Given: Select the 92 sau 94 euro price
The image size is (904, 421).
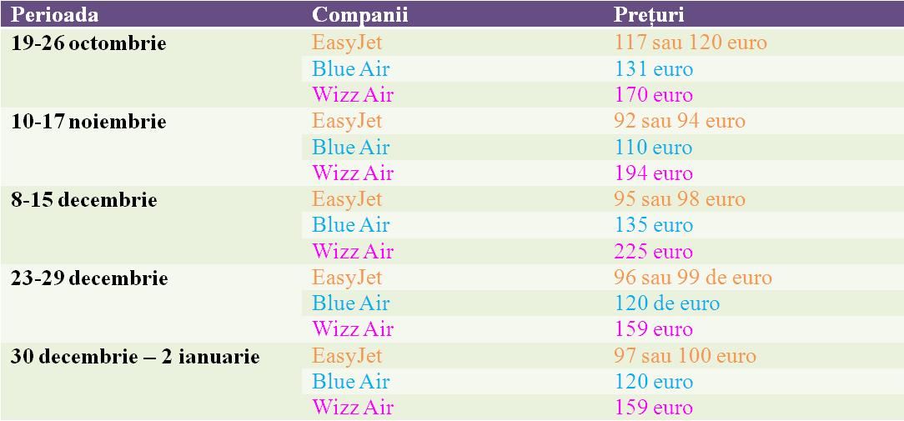Looking at the screenshot, I should coord(679,121).
